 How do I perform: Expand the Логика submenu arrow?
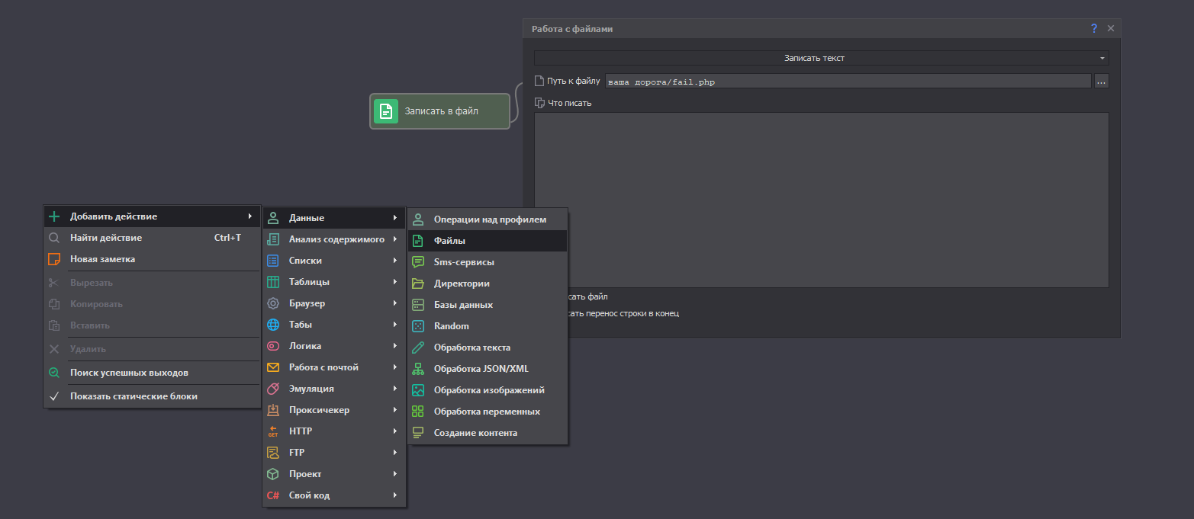click(x=394, y=346)
